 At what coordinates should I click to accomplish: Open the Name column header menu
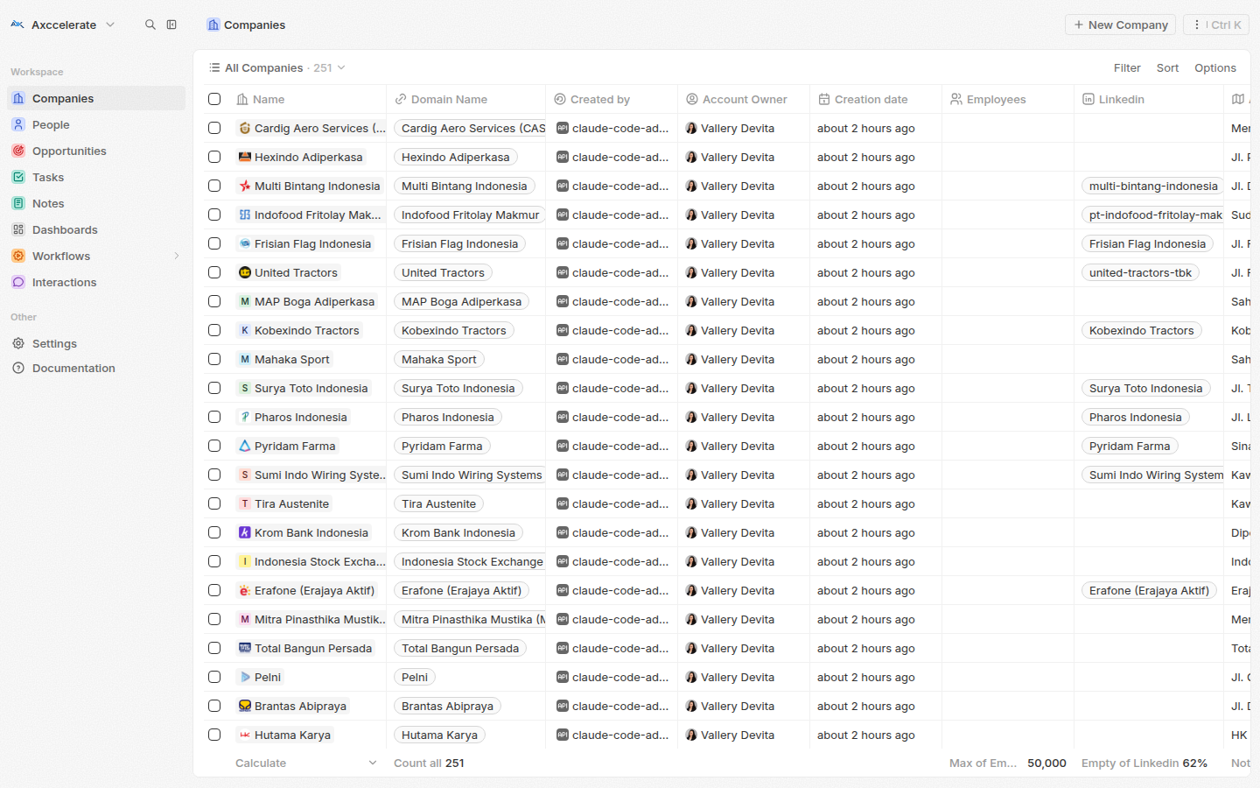pos(307,99)
